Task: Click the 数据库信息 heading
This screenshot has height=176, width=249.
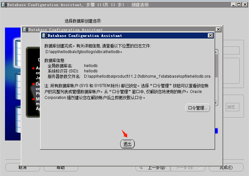Action: (x=55, y=60)
